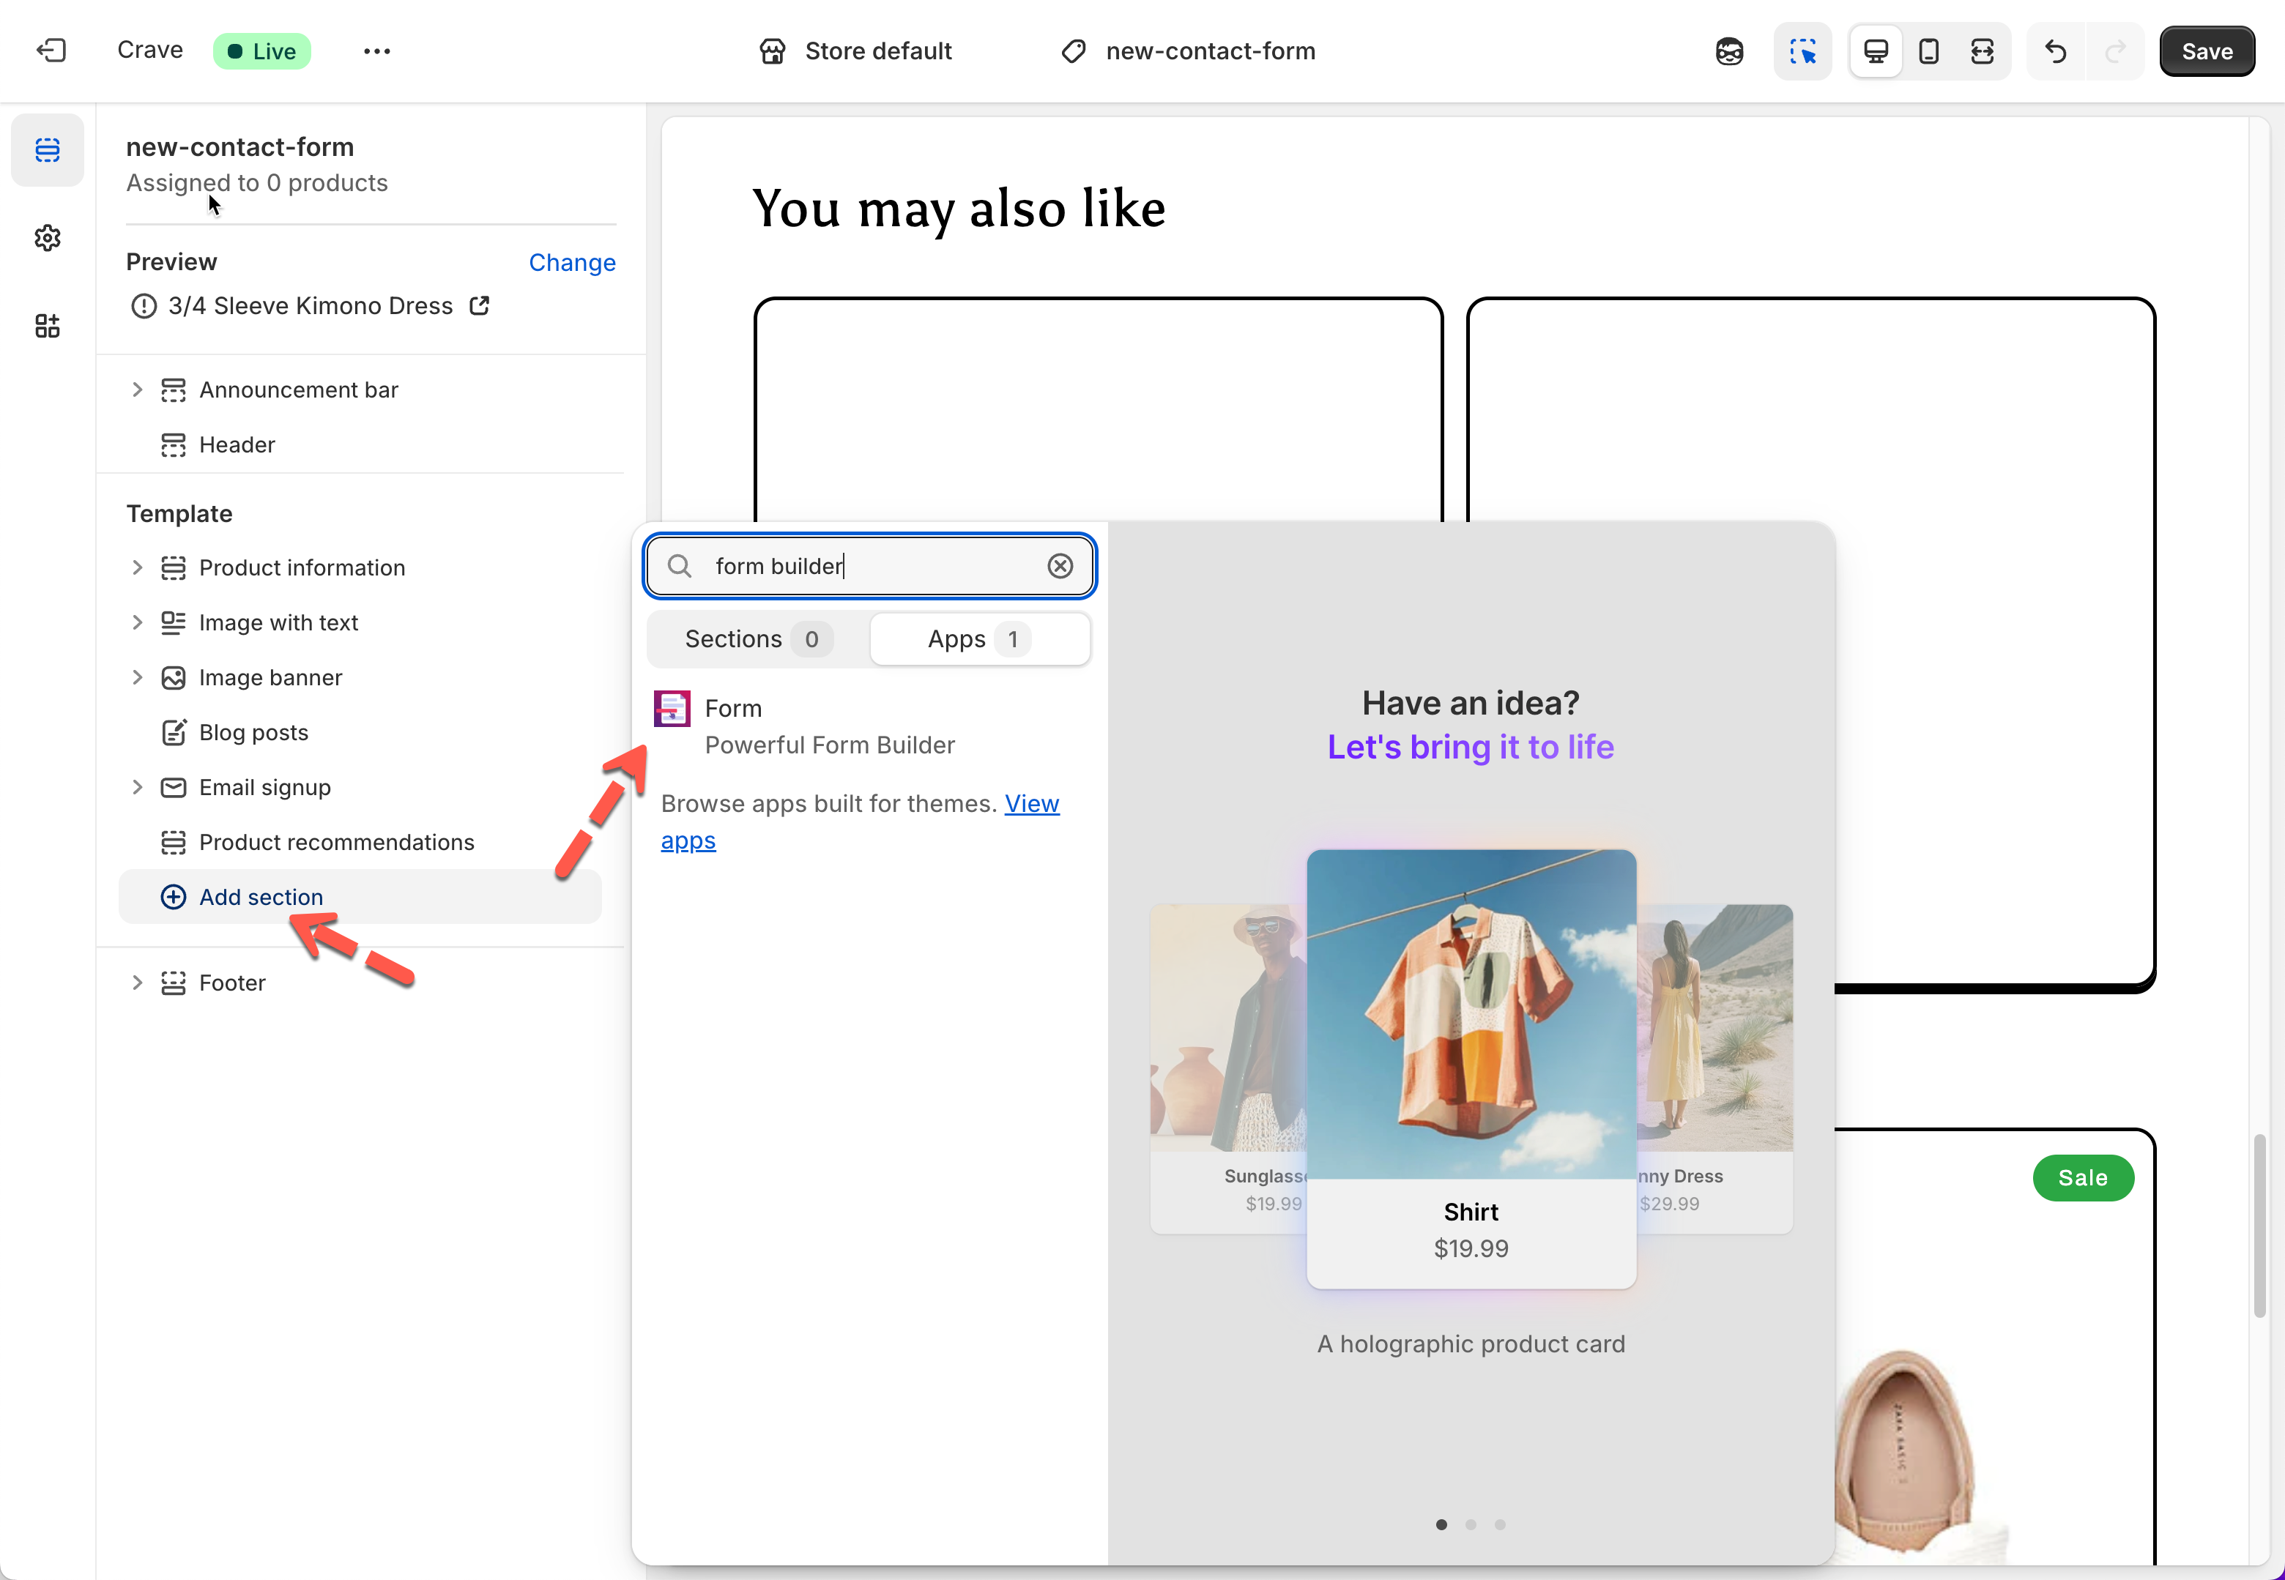Screen dimensions: 2285x1580
Task: Select desktop preview icon
Action: 1875,51
